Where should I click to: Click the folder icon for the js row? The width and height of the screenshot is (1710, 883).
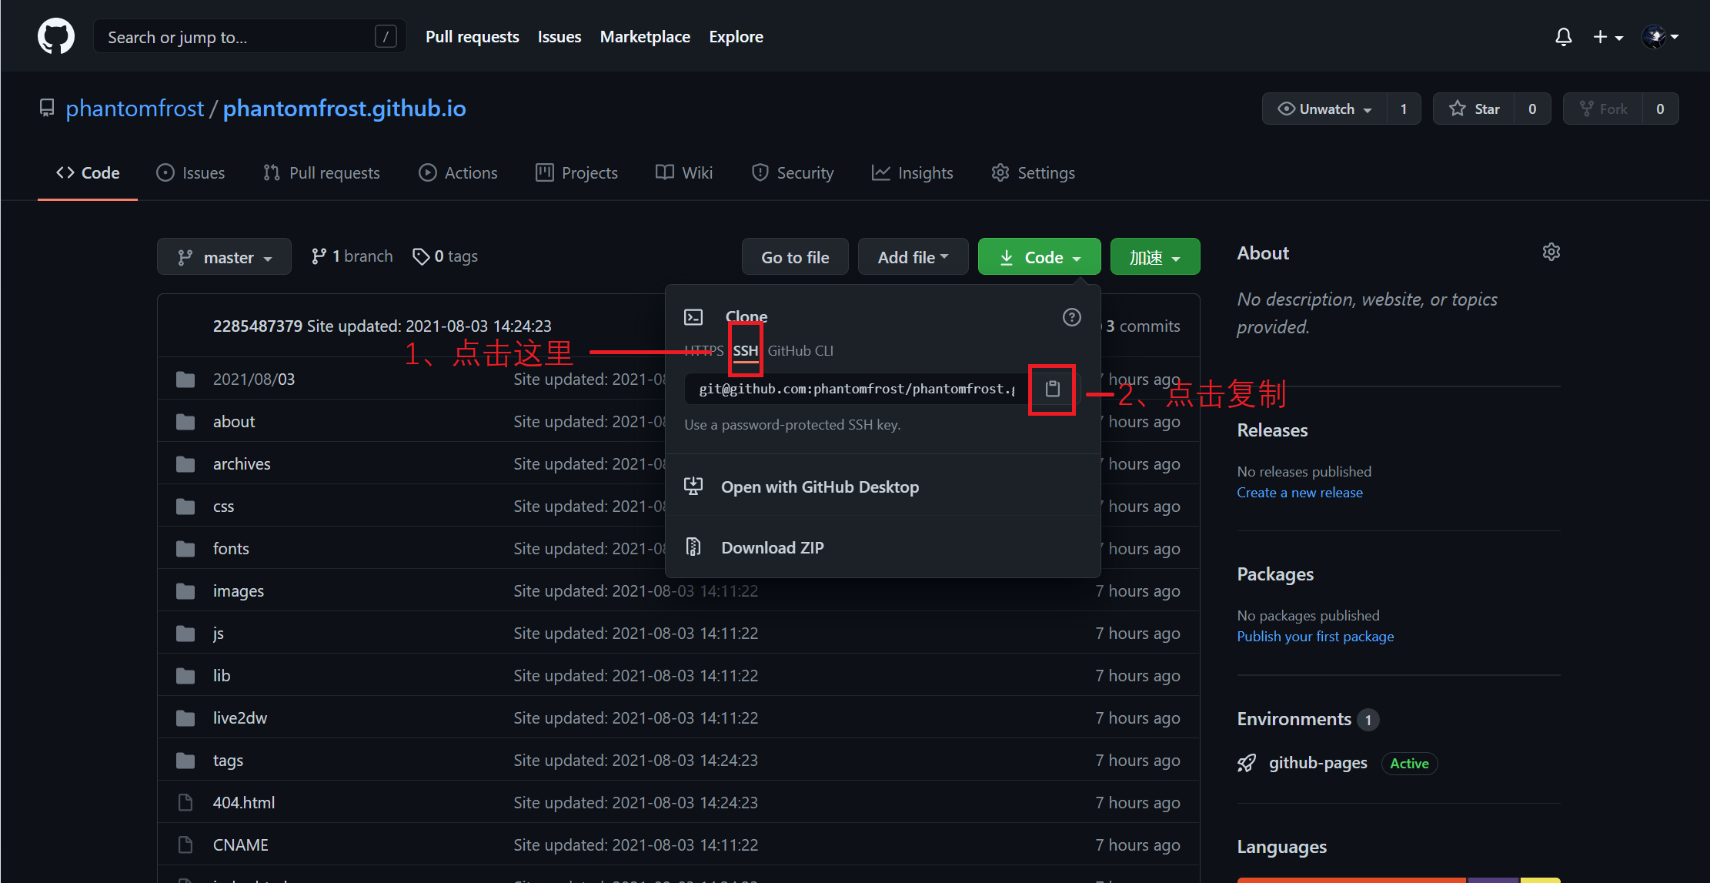[x=185, y=633]
